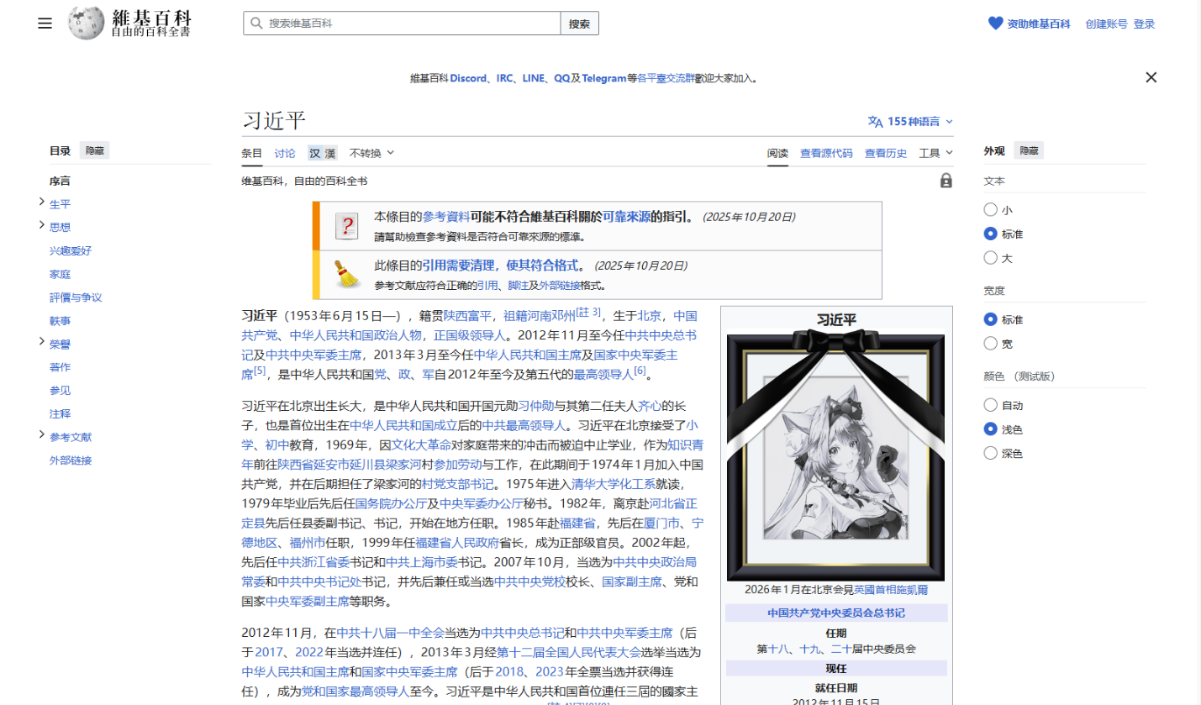
Task: Expand the 生平 section in contents
Action: [x=41, y=203]
